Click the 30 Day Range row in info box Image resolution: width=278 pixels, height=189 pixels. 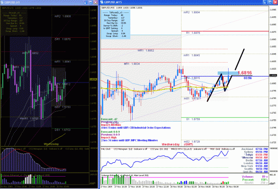(114, 20)
